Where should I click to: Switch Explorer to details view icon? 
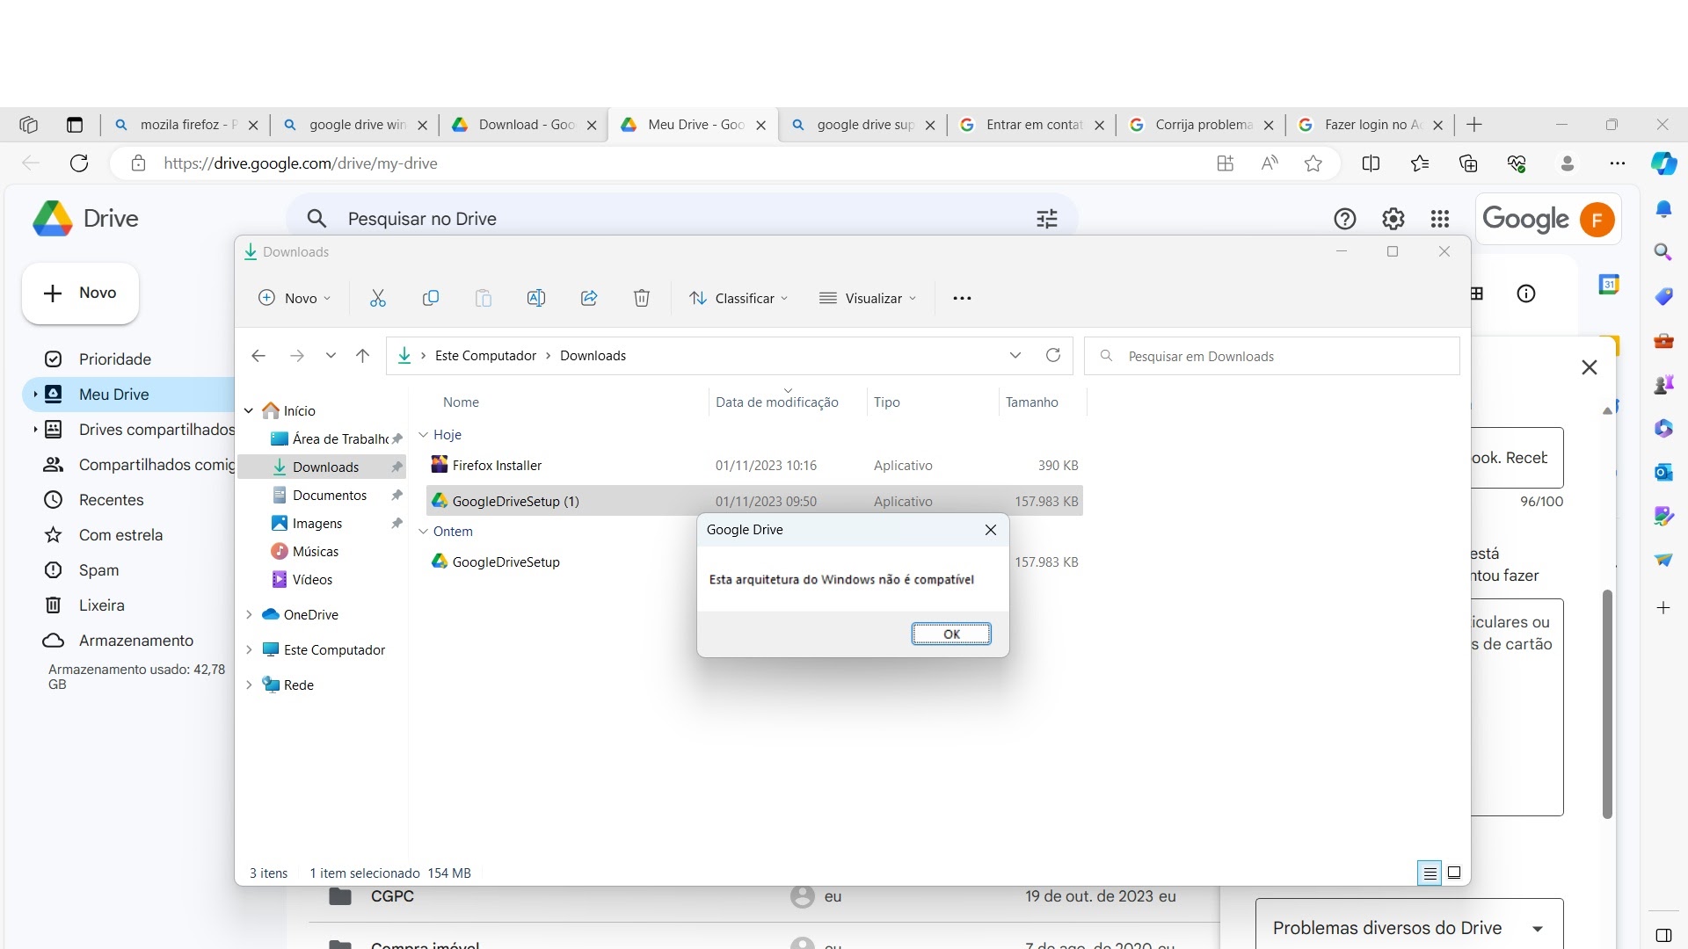(1430, 873)
